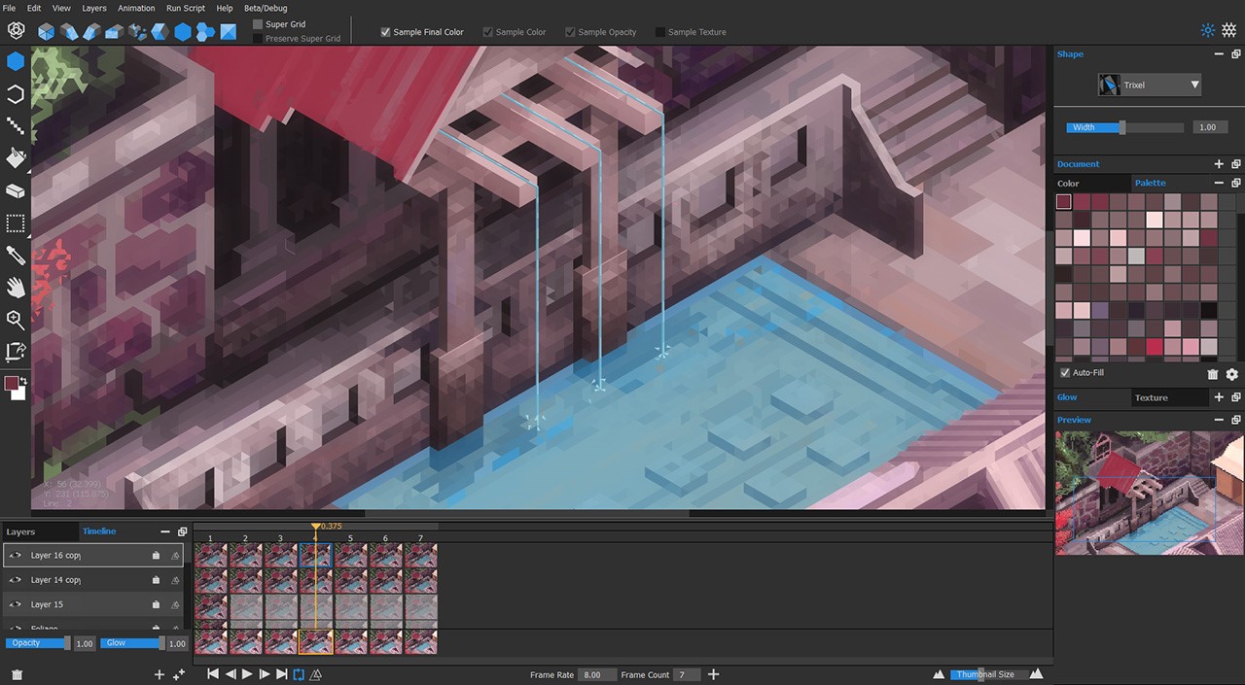Delete palette color with trash icon

pyautogui.click(x=1213, y=374)
